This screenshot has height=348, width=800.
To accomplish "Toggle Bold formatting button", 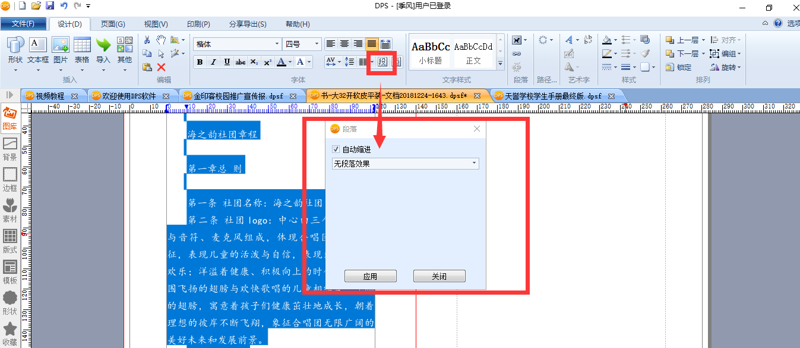I will coord(200,62).
